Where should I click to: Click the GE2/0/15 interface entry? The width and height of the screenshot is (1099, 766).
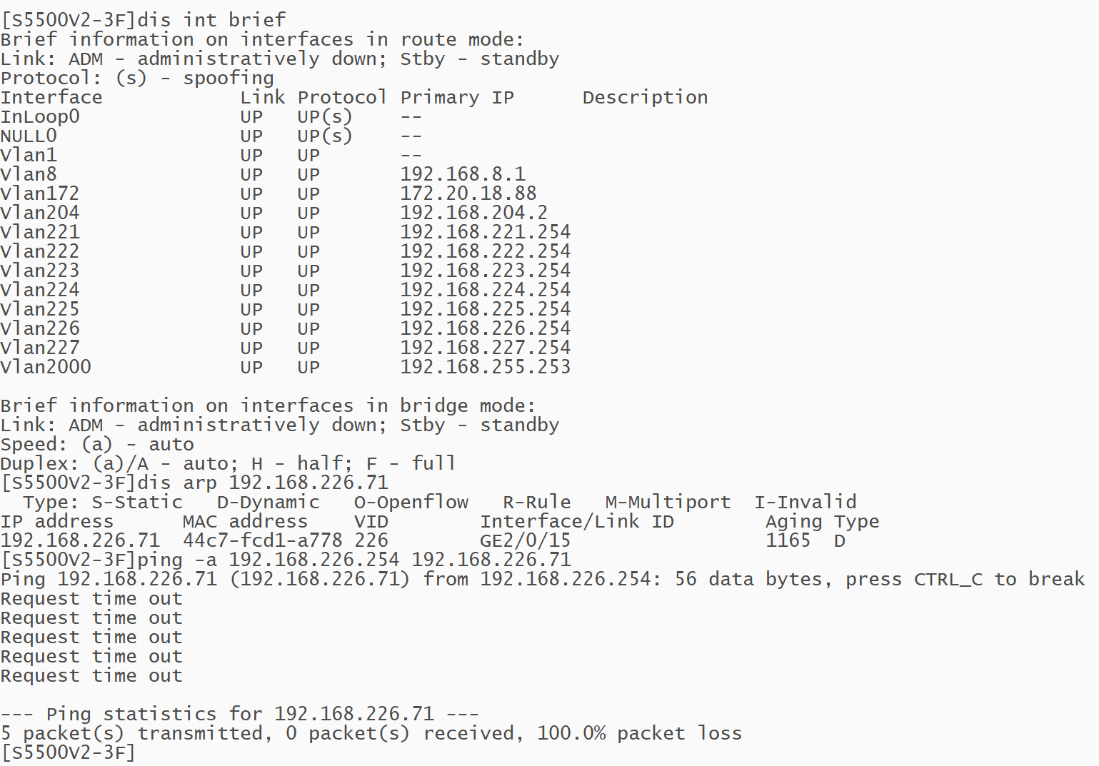tap(525, 540)
